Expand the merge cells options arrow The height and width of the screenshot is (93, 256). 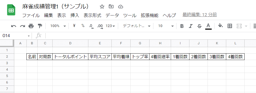point(246,26)
